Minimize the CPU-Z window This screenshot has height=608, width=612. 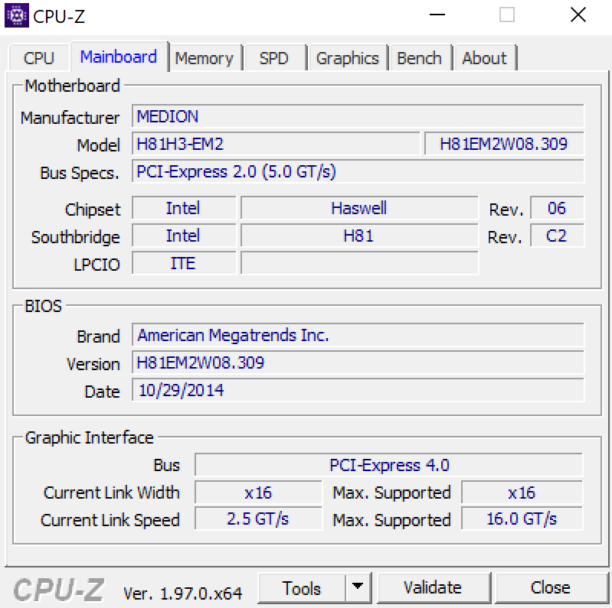point(437,15)
